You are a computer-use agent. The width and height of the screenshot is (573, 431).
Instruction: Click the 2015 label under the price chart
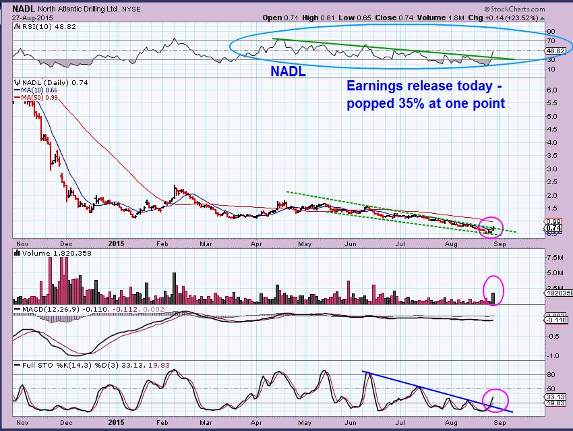click(116, 244)
